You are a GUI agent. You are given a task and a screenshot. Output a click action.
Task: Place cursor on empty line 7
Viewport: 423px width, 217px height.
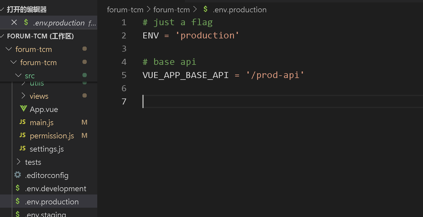coord(282,101)
